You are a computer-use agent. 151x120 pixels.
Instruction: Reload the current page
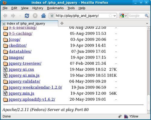point(27,16)
